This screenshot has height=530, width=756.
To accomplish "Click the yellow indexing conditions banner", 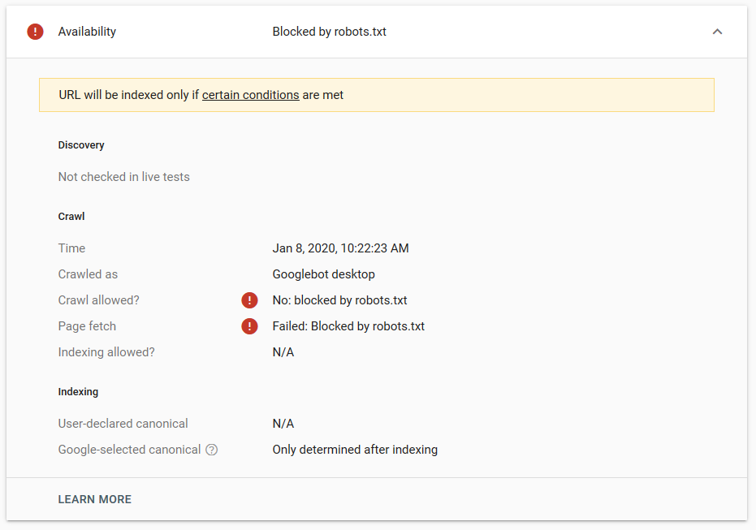I will point(377,95).
